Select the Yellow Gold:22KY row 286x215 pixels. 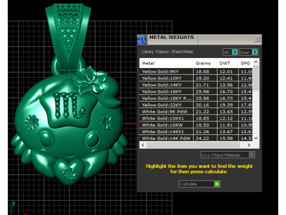(x=196, y=105)
